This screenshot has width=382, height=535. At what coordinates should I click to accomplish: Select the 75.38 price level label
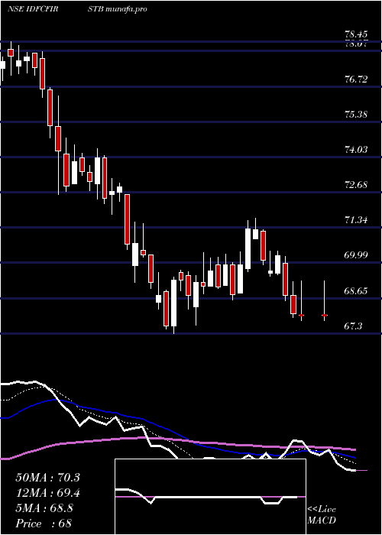pos(356,114)
